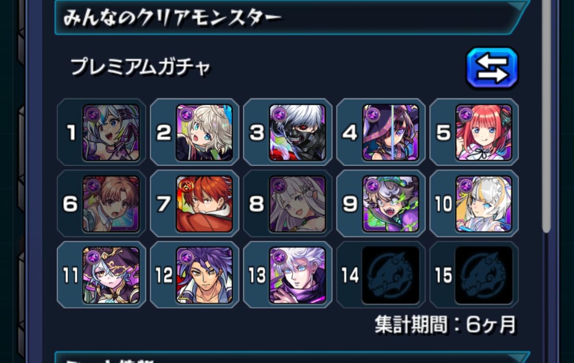Choose rank 4 witch hat character icon
This screenshot has width=574, height=363.
[391, 133]
